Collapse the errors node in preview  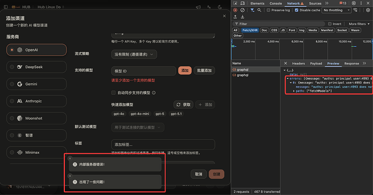[288, 78]
